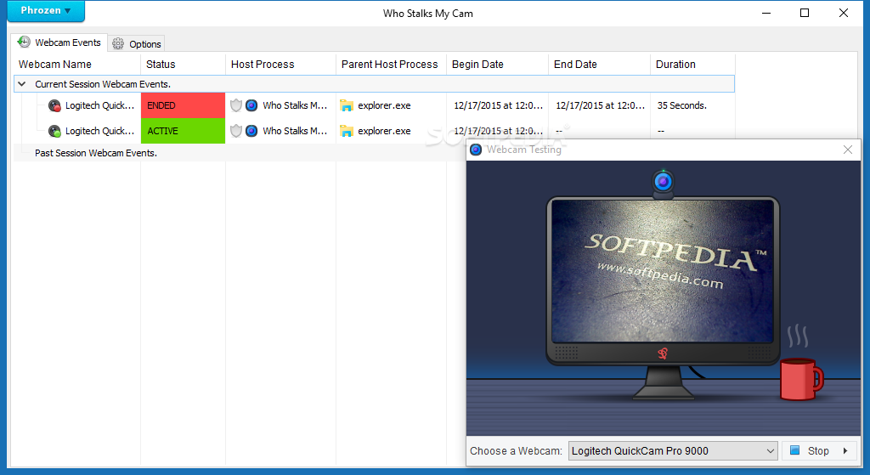The height and width of the screenshot is (475, 870).
Task: Click shield icon in ACTIVE row
Action: coord(236,131)
